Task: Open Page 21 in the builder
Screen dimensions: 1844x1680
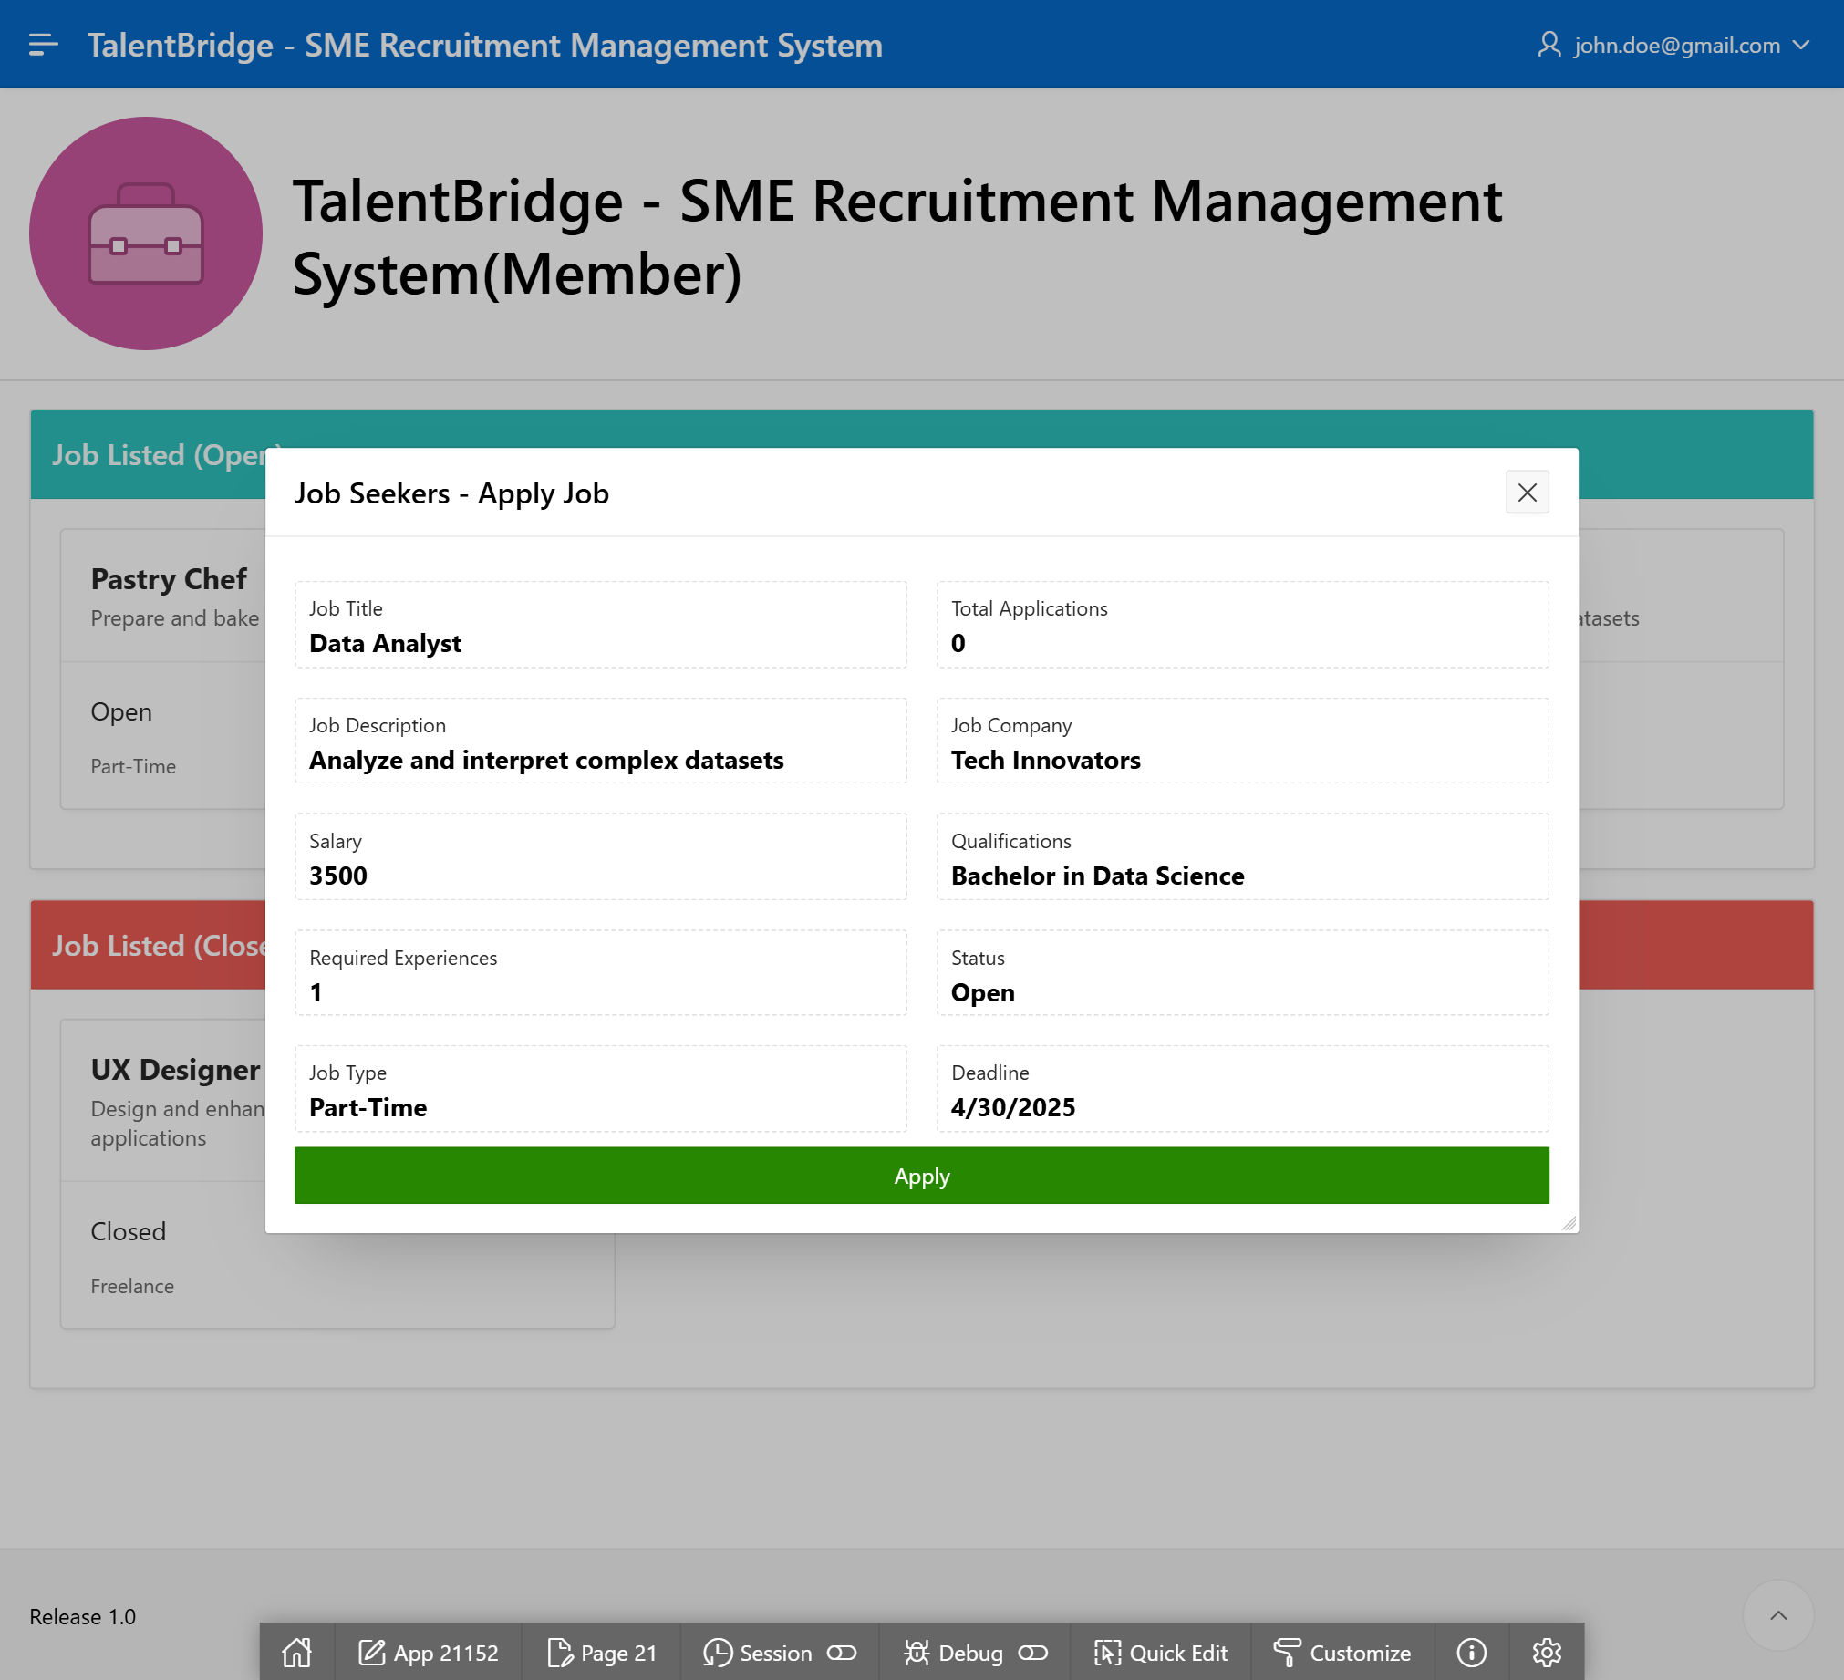Action: pos(602,1653)
